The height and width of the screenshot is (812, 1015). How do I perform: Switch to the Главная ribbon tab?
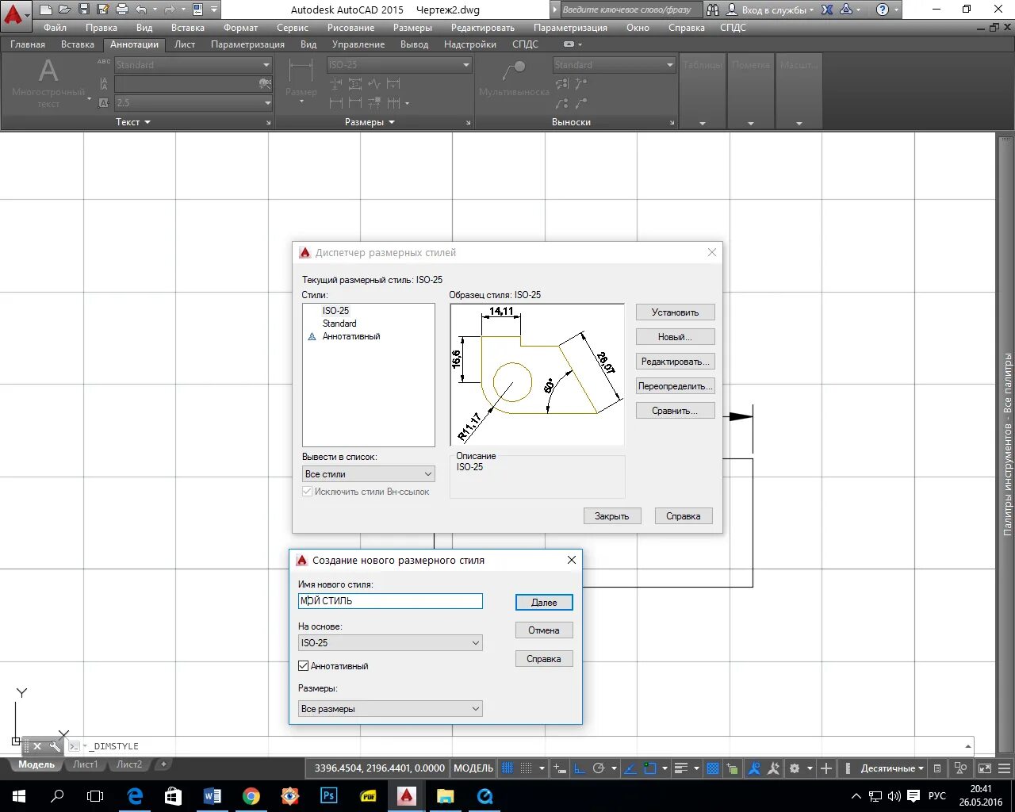28,44
